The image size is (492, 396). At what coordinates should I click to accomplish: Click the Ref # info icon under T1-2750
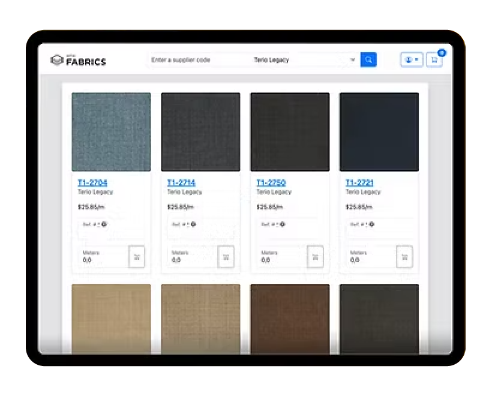[x=283, y=224]
